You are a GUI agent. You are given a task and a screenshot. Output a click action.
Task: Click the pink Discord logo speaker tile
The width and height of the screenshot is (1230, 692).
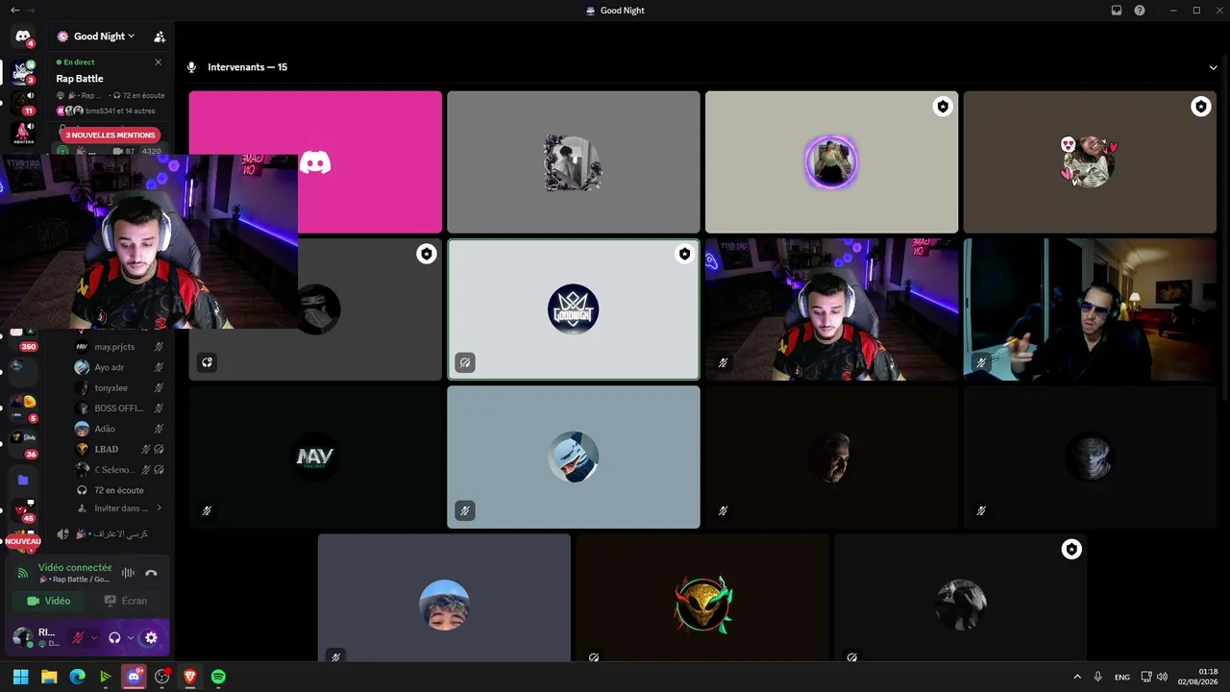click(x=315, y=161)
